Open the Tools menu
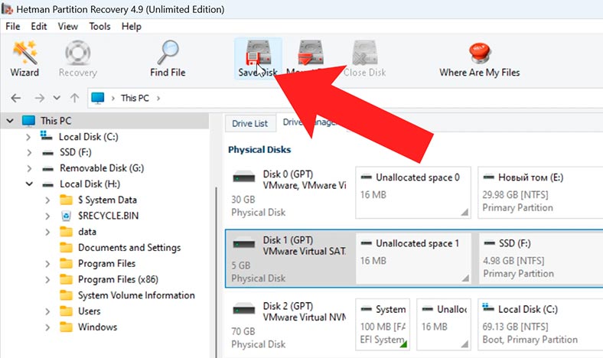This screenshot has width=603, height=358. click(x=99, y=27)
